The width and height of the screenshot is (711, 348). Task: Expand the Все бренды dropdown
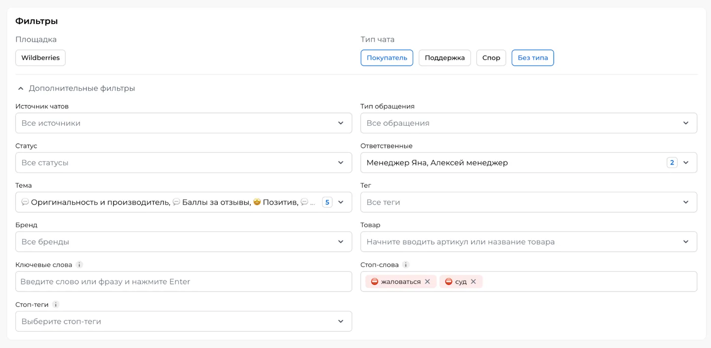(184, 242)
